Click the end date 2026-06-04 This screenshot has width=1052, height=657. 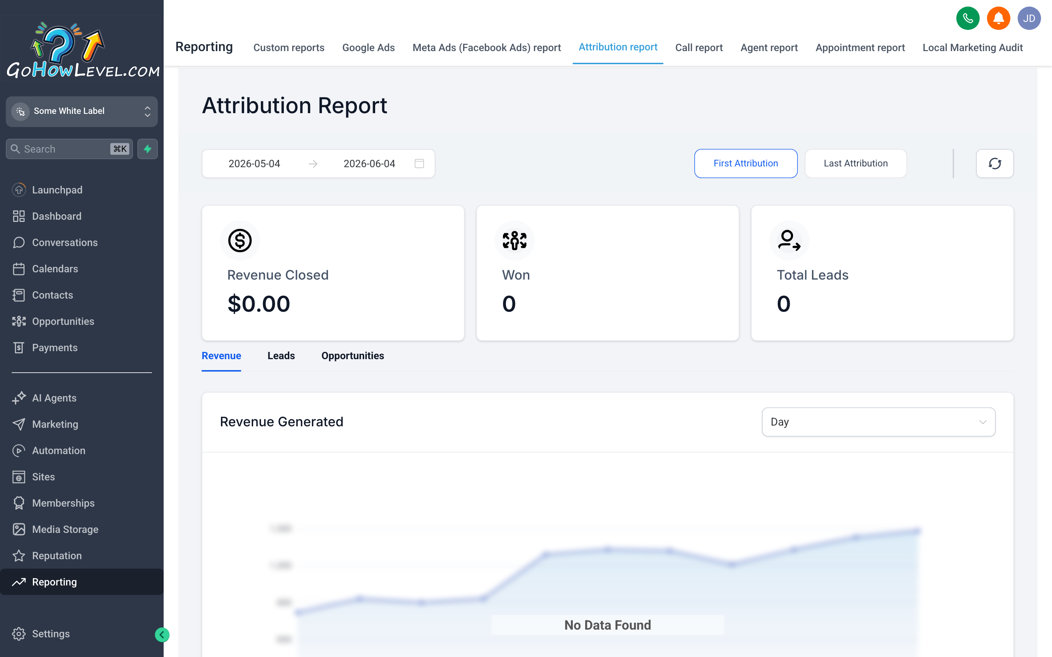(369, 164)
